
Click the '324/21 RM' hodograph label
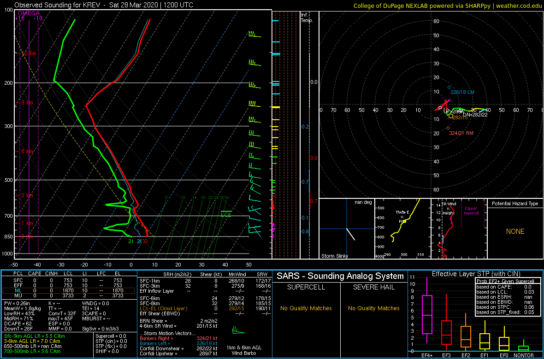(461, 133)
